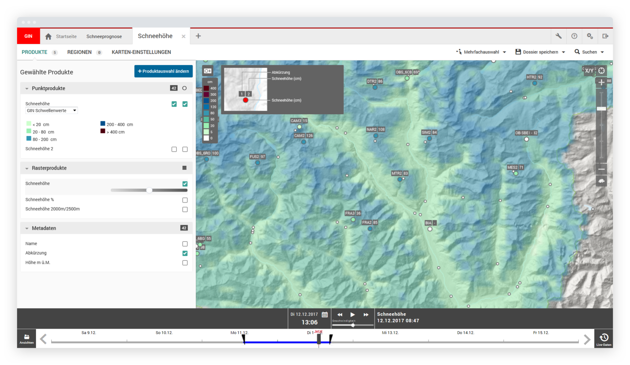Click the NAR2 108 station label

pyautogui.click(x=376, y=129)
